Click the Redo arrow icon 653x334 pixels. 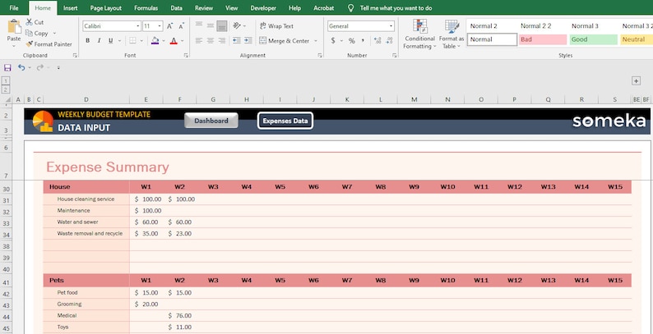click(x=40, y=67)
